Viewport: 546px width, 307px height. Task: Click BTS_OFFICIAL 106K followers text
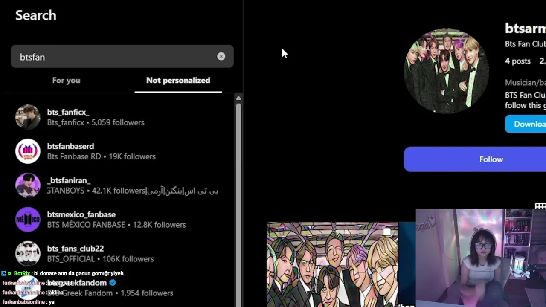tap(100, 259)
